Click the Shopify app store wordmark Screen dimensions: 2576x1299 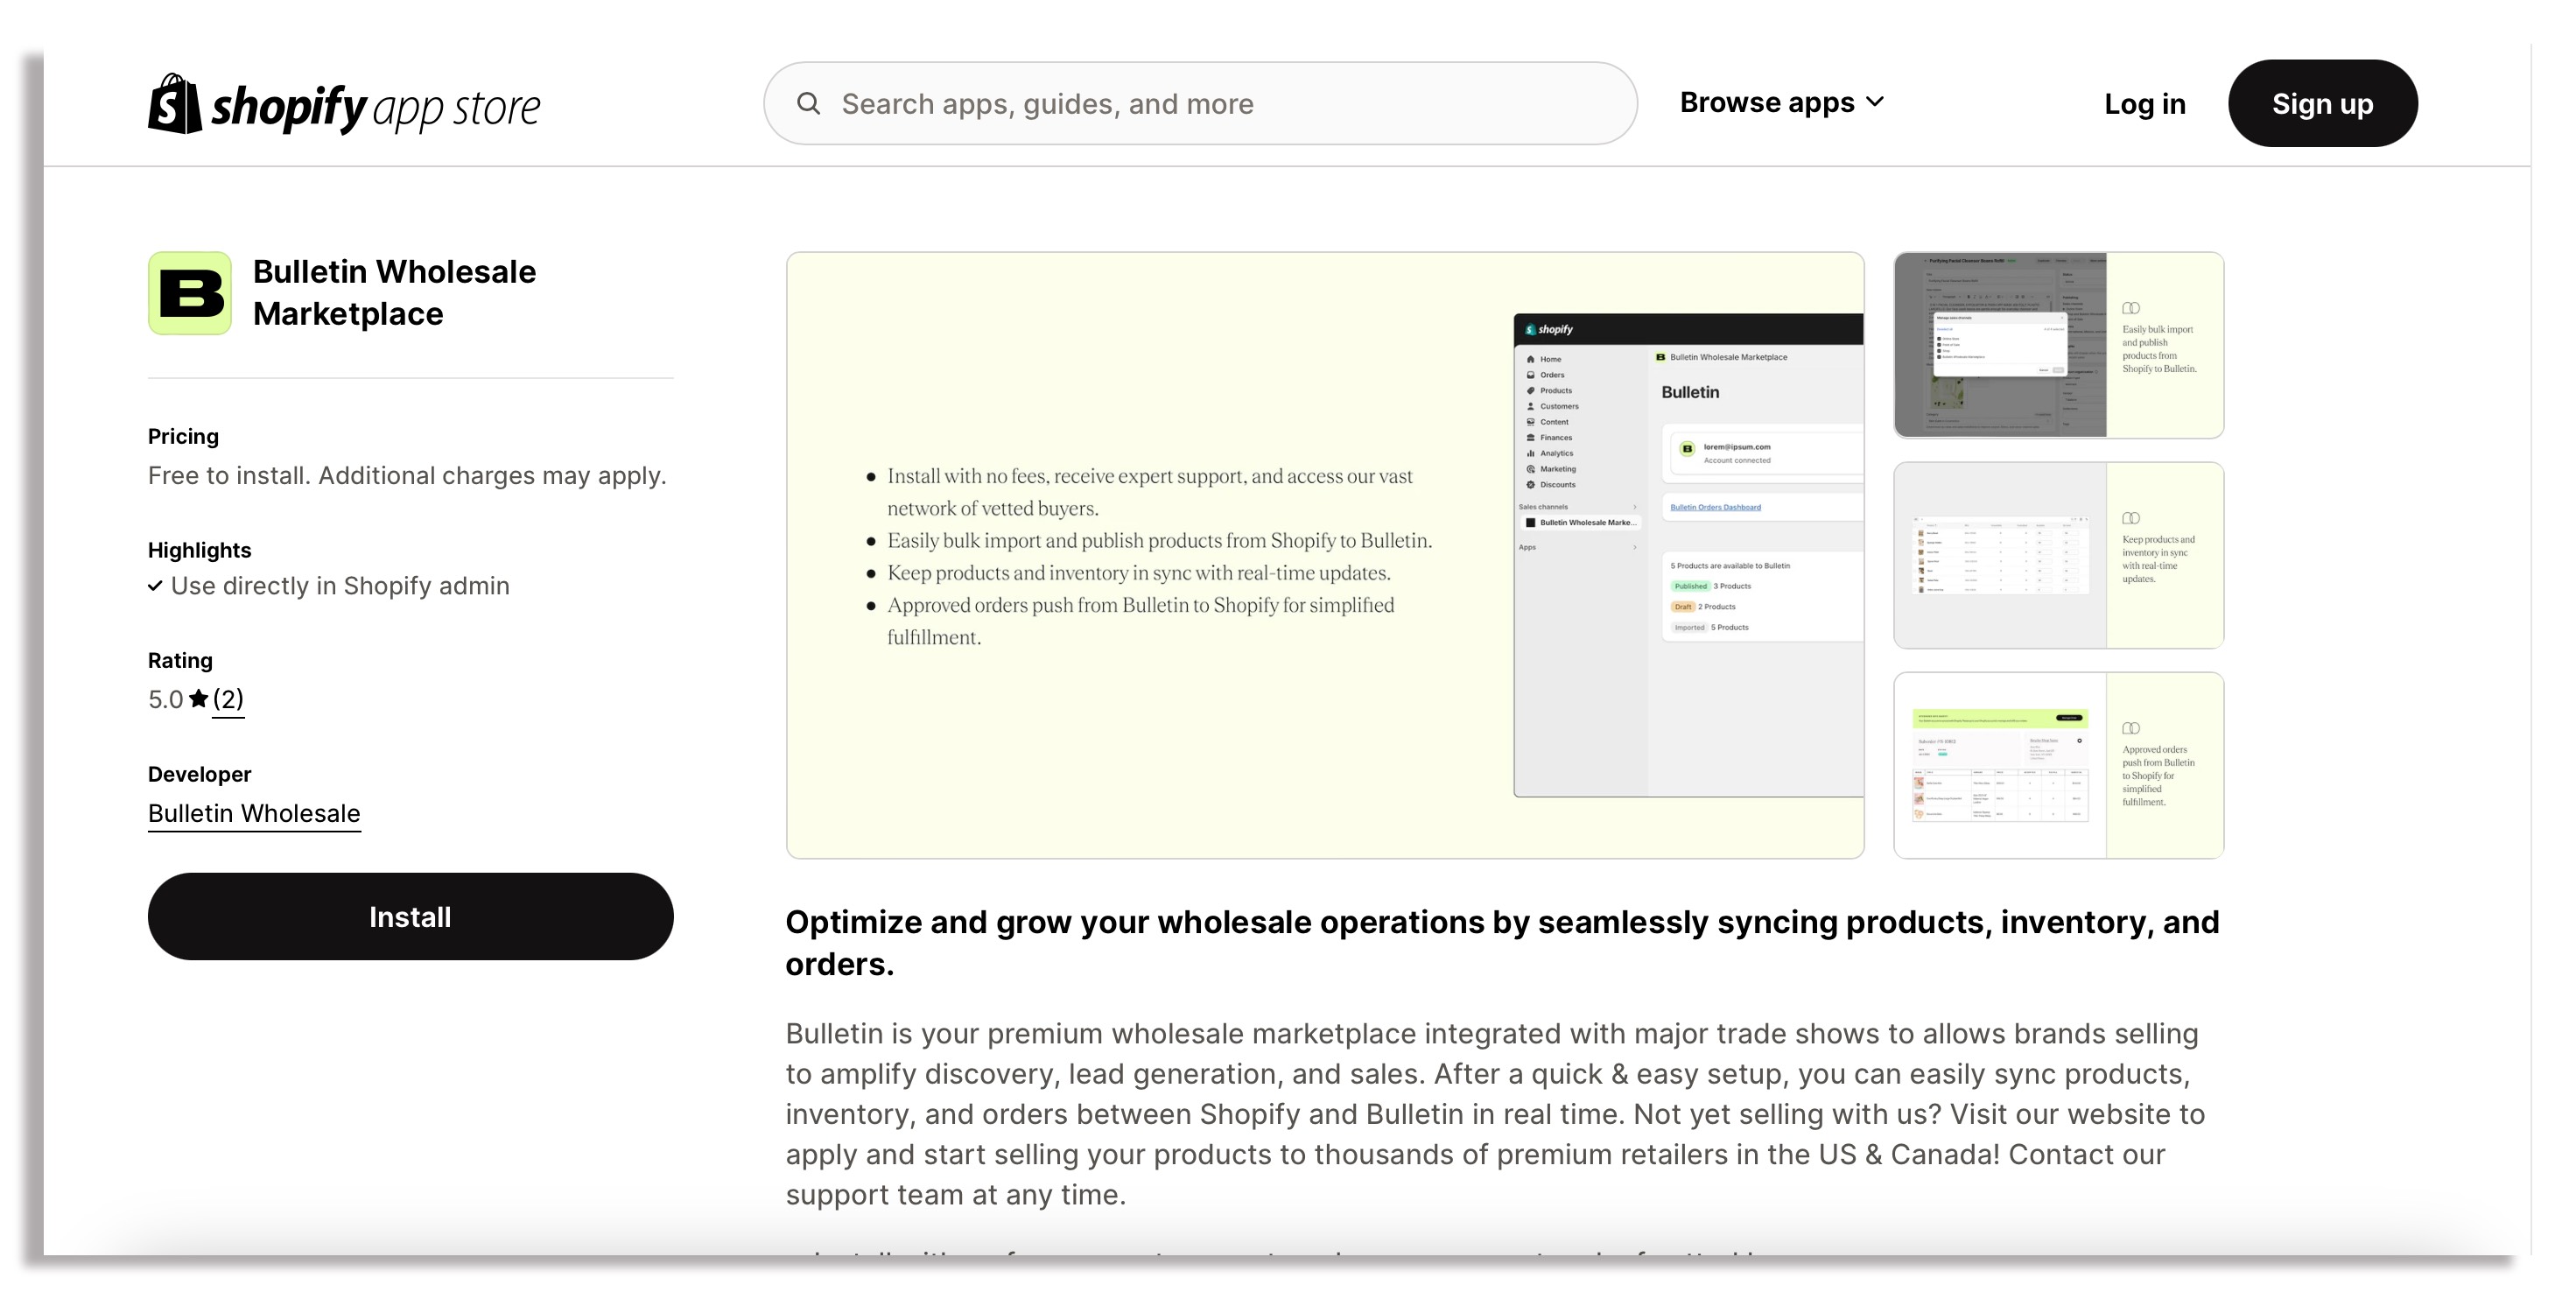(376, 107)
